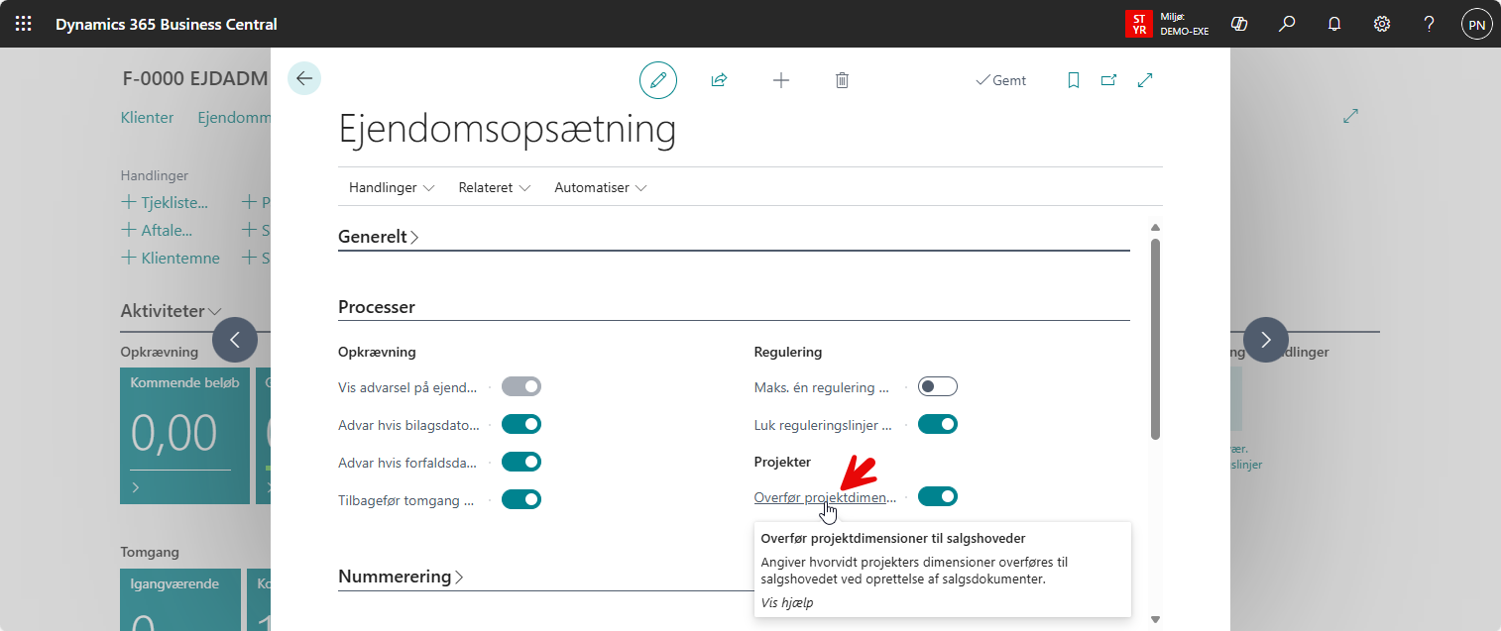Click the search magnifier in top bar

(1287, 24)
